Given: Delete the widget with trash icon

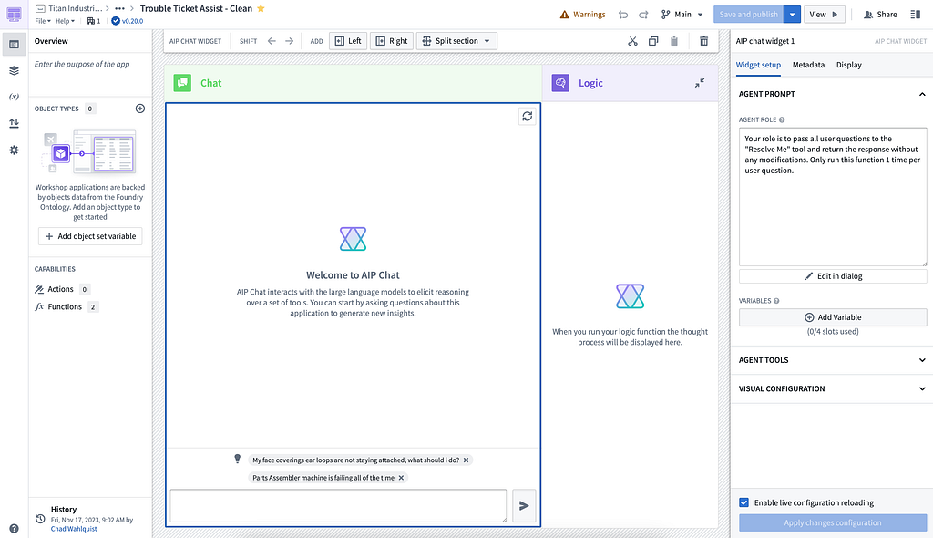Looking at the screenshot, I should (704, 41).
